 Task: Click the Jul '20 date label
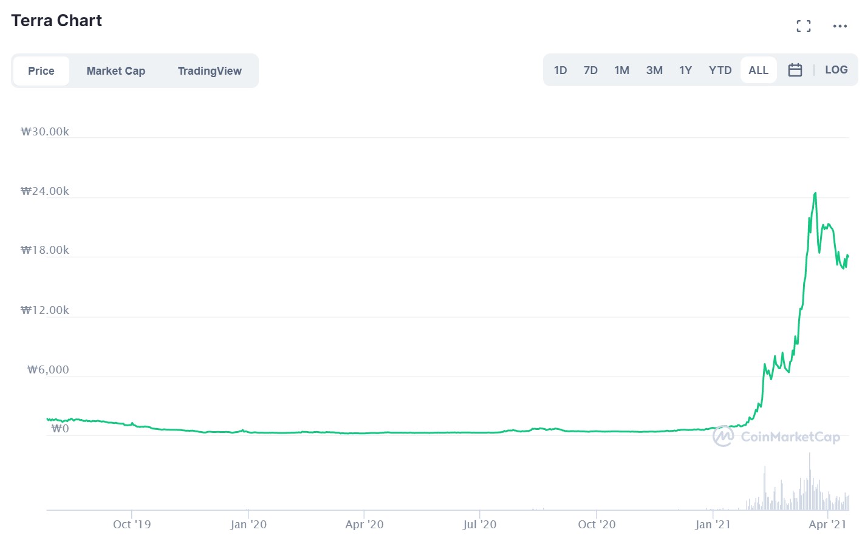tap(480, 524)
